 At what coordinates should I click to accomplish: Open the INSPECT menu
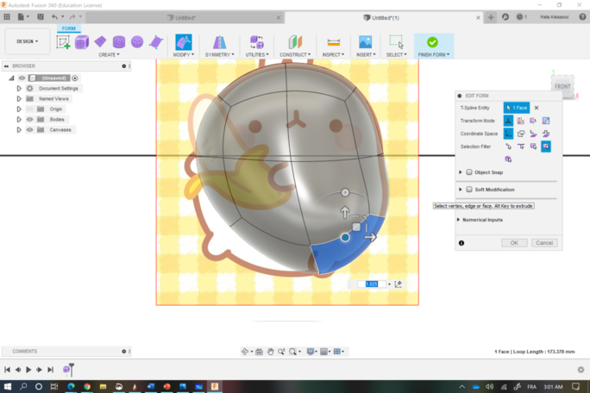point(333,54)
